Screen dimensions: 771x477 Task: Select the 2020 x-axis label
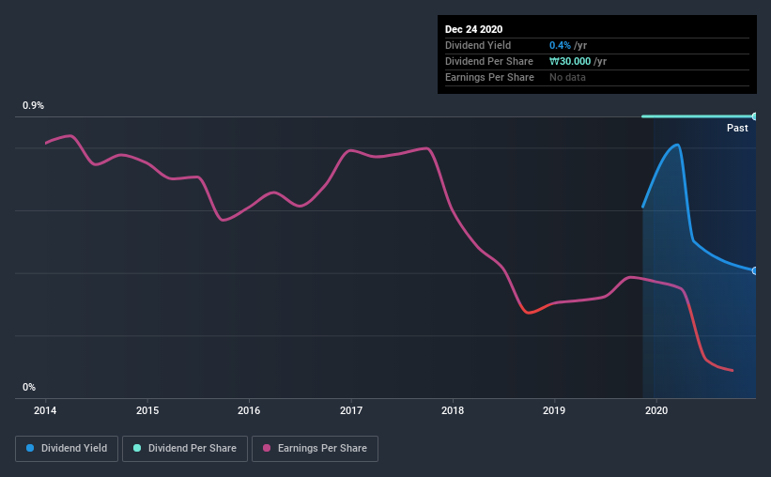656,410
